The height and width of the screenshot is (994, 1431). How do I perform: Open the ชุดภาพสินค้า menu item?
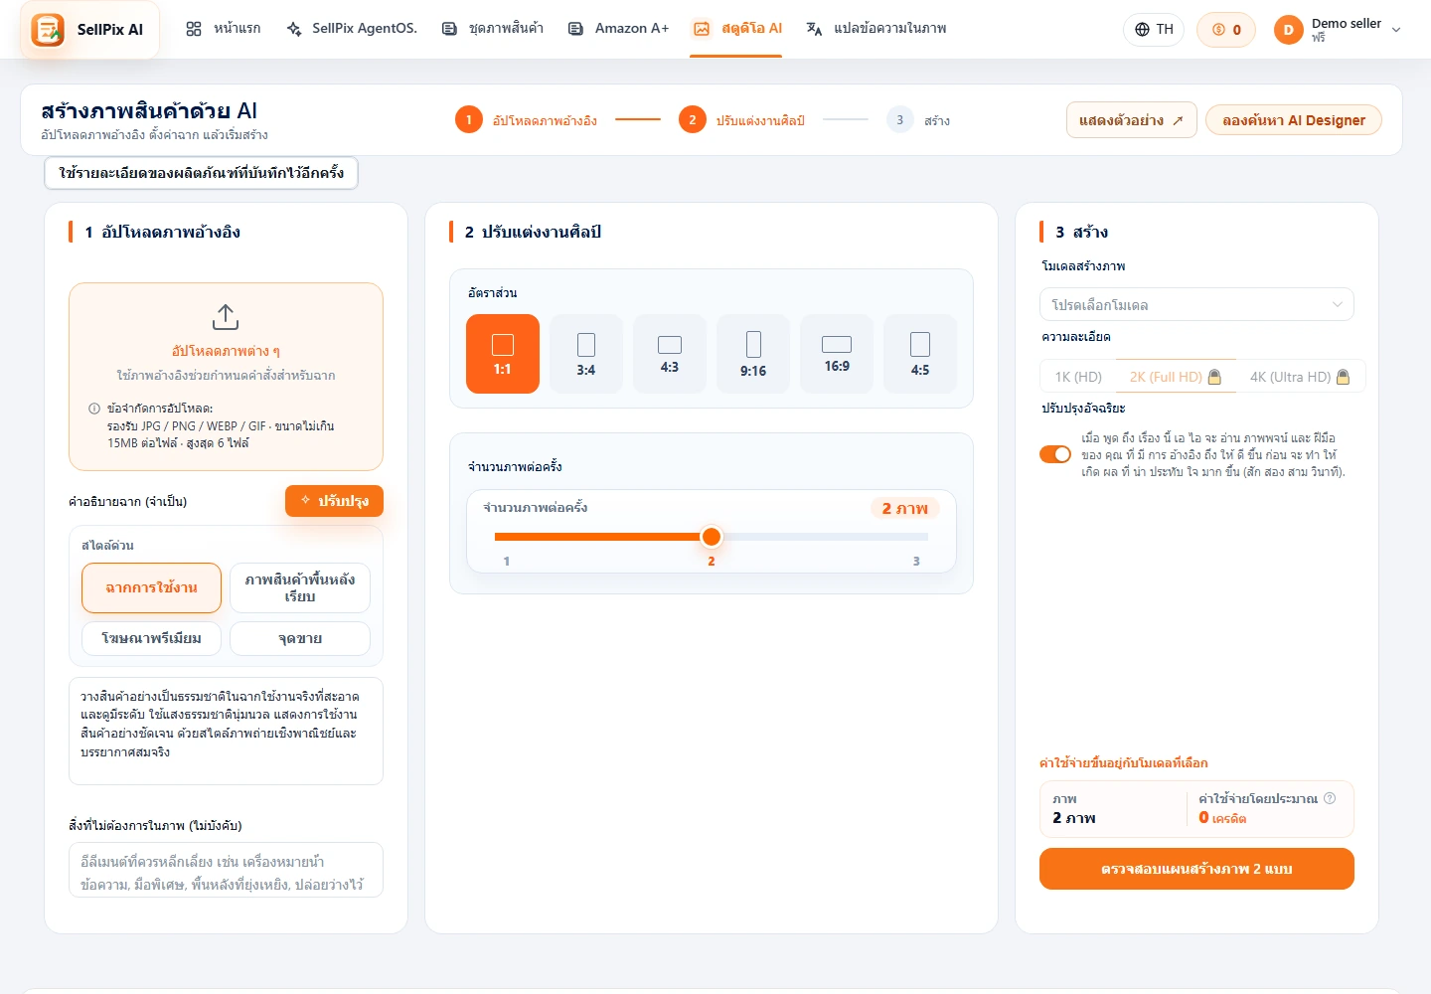pyautogui.click(x=493, y=29)
